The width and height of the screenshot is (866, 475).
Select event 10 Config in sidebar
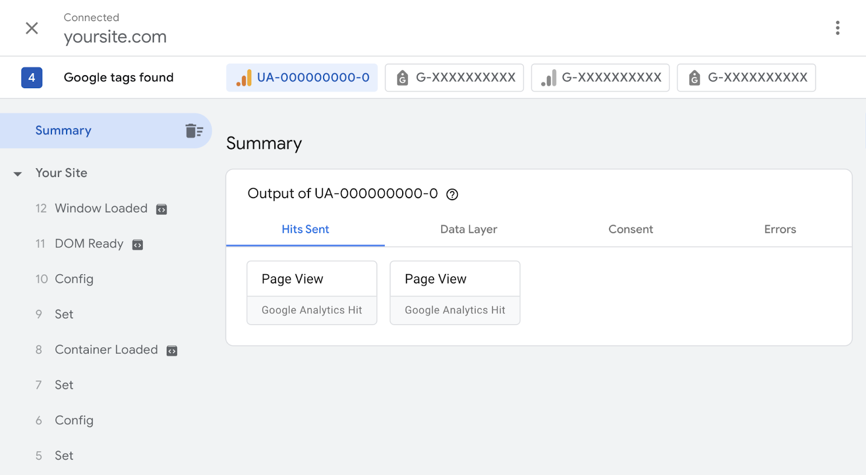tap(74, 279)
